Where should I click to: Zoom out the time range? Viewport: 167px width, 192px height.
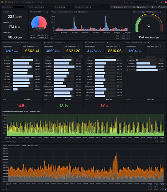coord(134,7)
